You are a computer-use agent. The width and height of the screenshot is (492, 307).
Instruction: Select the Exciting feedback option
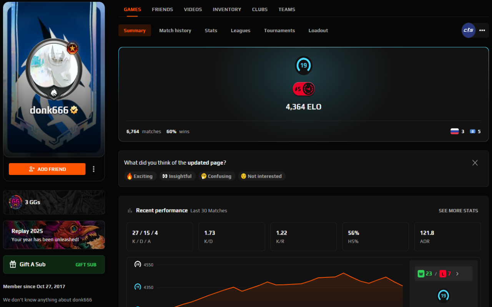(x=140, y=176)
